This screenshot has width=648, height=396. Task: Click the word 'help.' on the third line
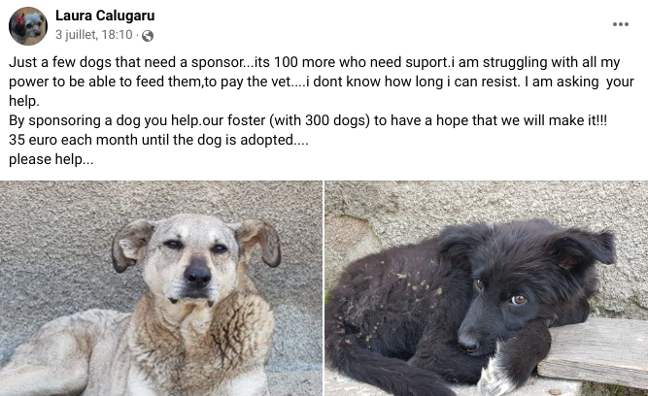24,101
